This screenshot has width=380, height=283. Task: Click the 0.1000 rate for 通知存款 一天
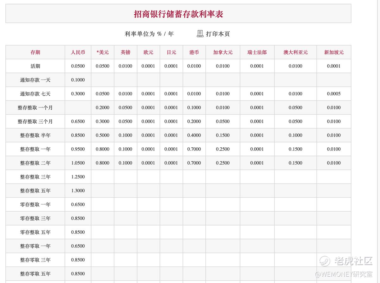[78, 80]
